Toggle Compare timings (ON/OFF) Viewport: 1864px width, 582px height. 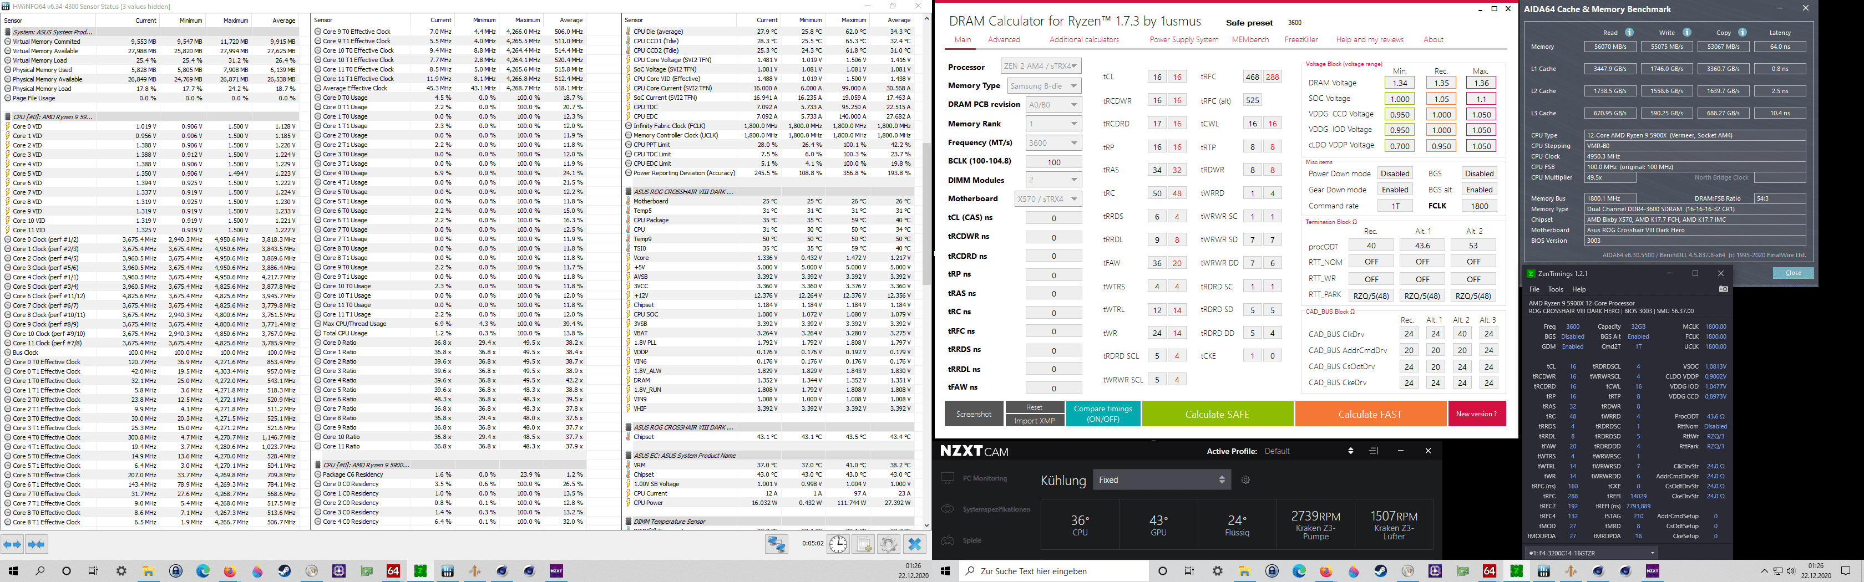[x=1103, y=414]
